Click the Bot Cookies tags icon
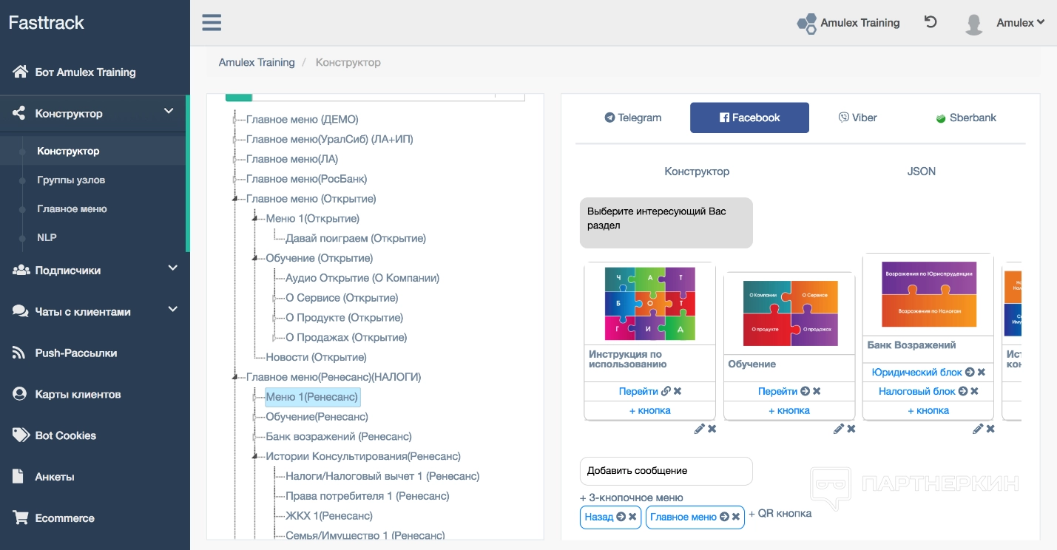 [x=21, y=435]
